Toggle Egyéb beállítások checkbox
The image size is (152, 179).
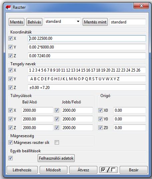tap(10, 158)
